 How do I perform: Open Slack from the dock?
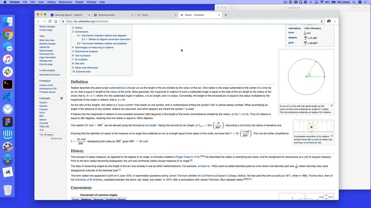point(8,72)
